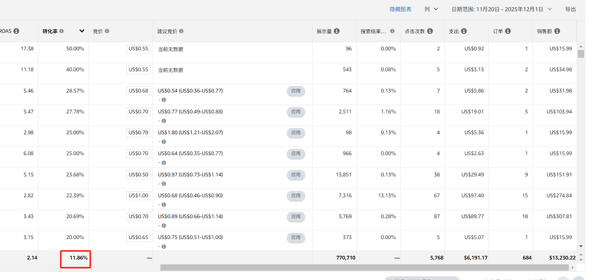Click the horizontal scrollbar under the table
Image resolution: width=589 pixels, height=280 pixels.
pos(365,267)
